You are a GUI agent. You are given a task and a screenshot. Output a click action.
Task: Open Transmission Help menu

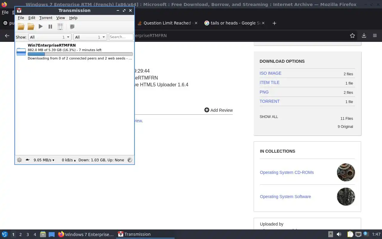(73, 18)
